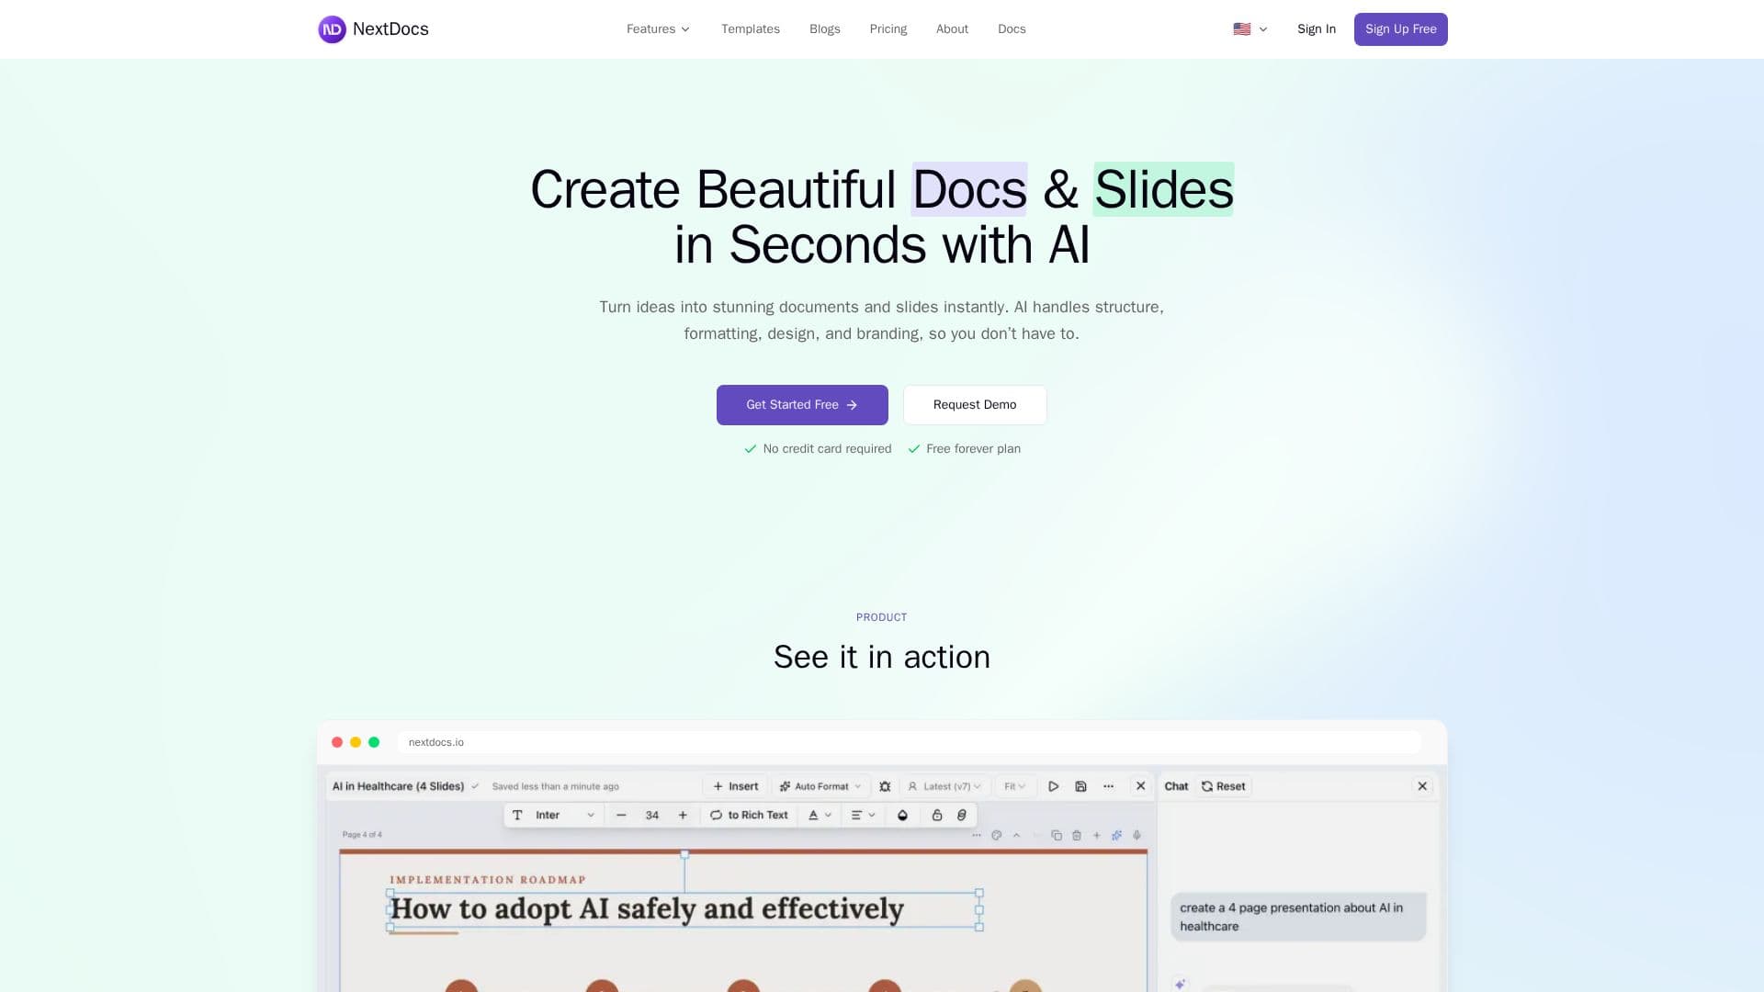The height and width of the screenshot is (992, 1764).
Task: Open the Fit zoom dropdown
Action: click(x=1014, y=786)
